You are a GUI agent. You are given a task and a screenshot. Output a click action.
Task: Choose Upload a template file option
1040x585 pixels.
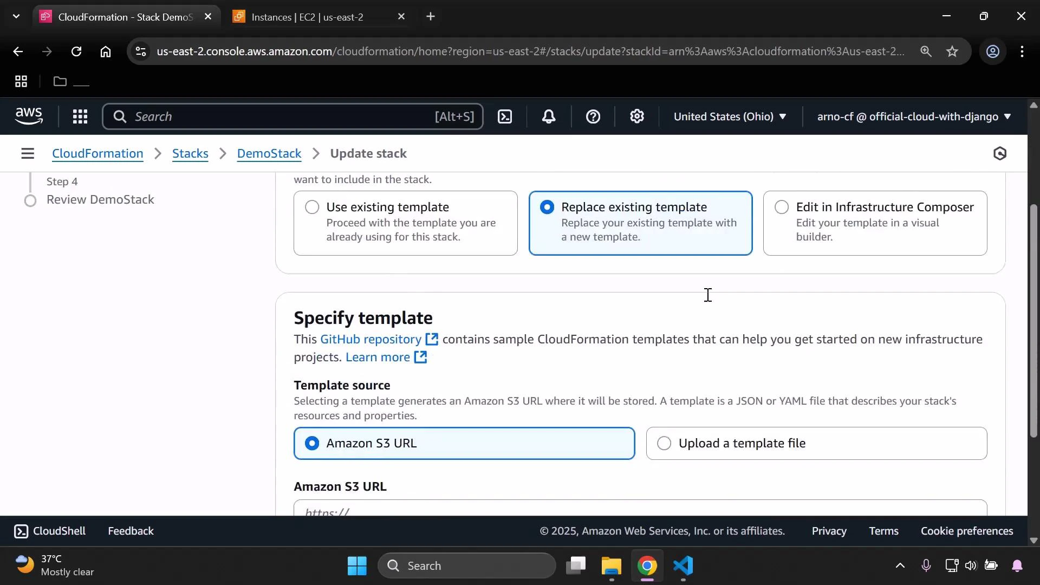pyautogui.click(x=816, y=444)
